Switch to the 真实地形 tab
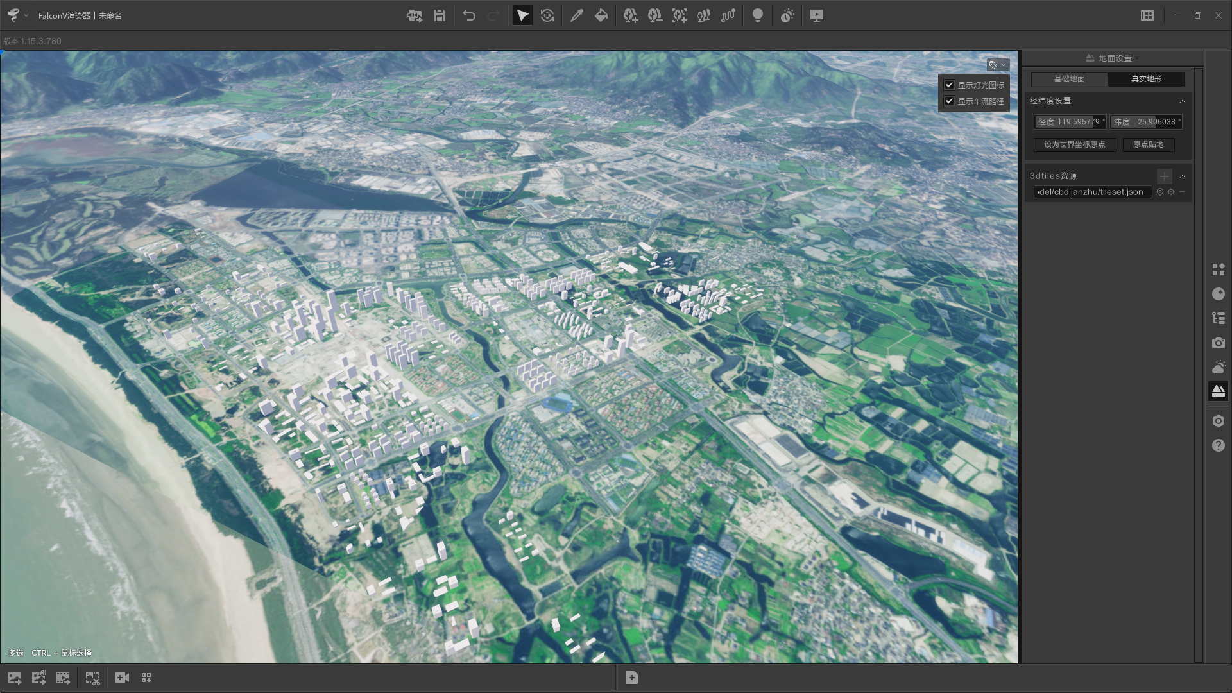1232x693 pixels. [x=1146, y=79]
